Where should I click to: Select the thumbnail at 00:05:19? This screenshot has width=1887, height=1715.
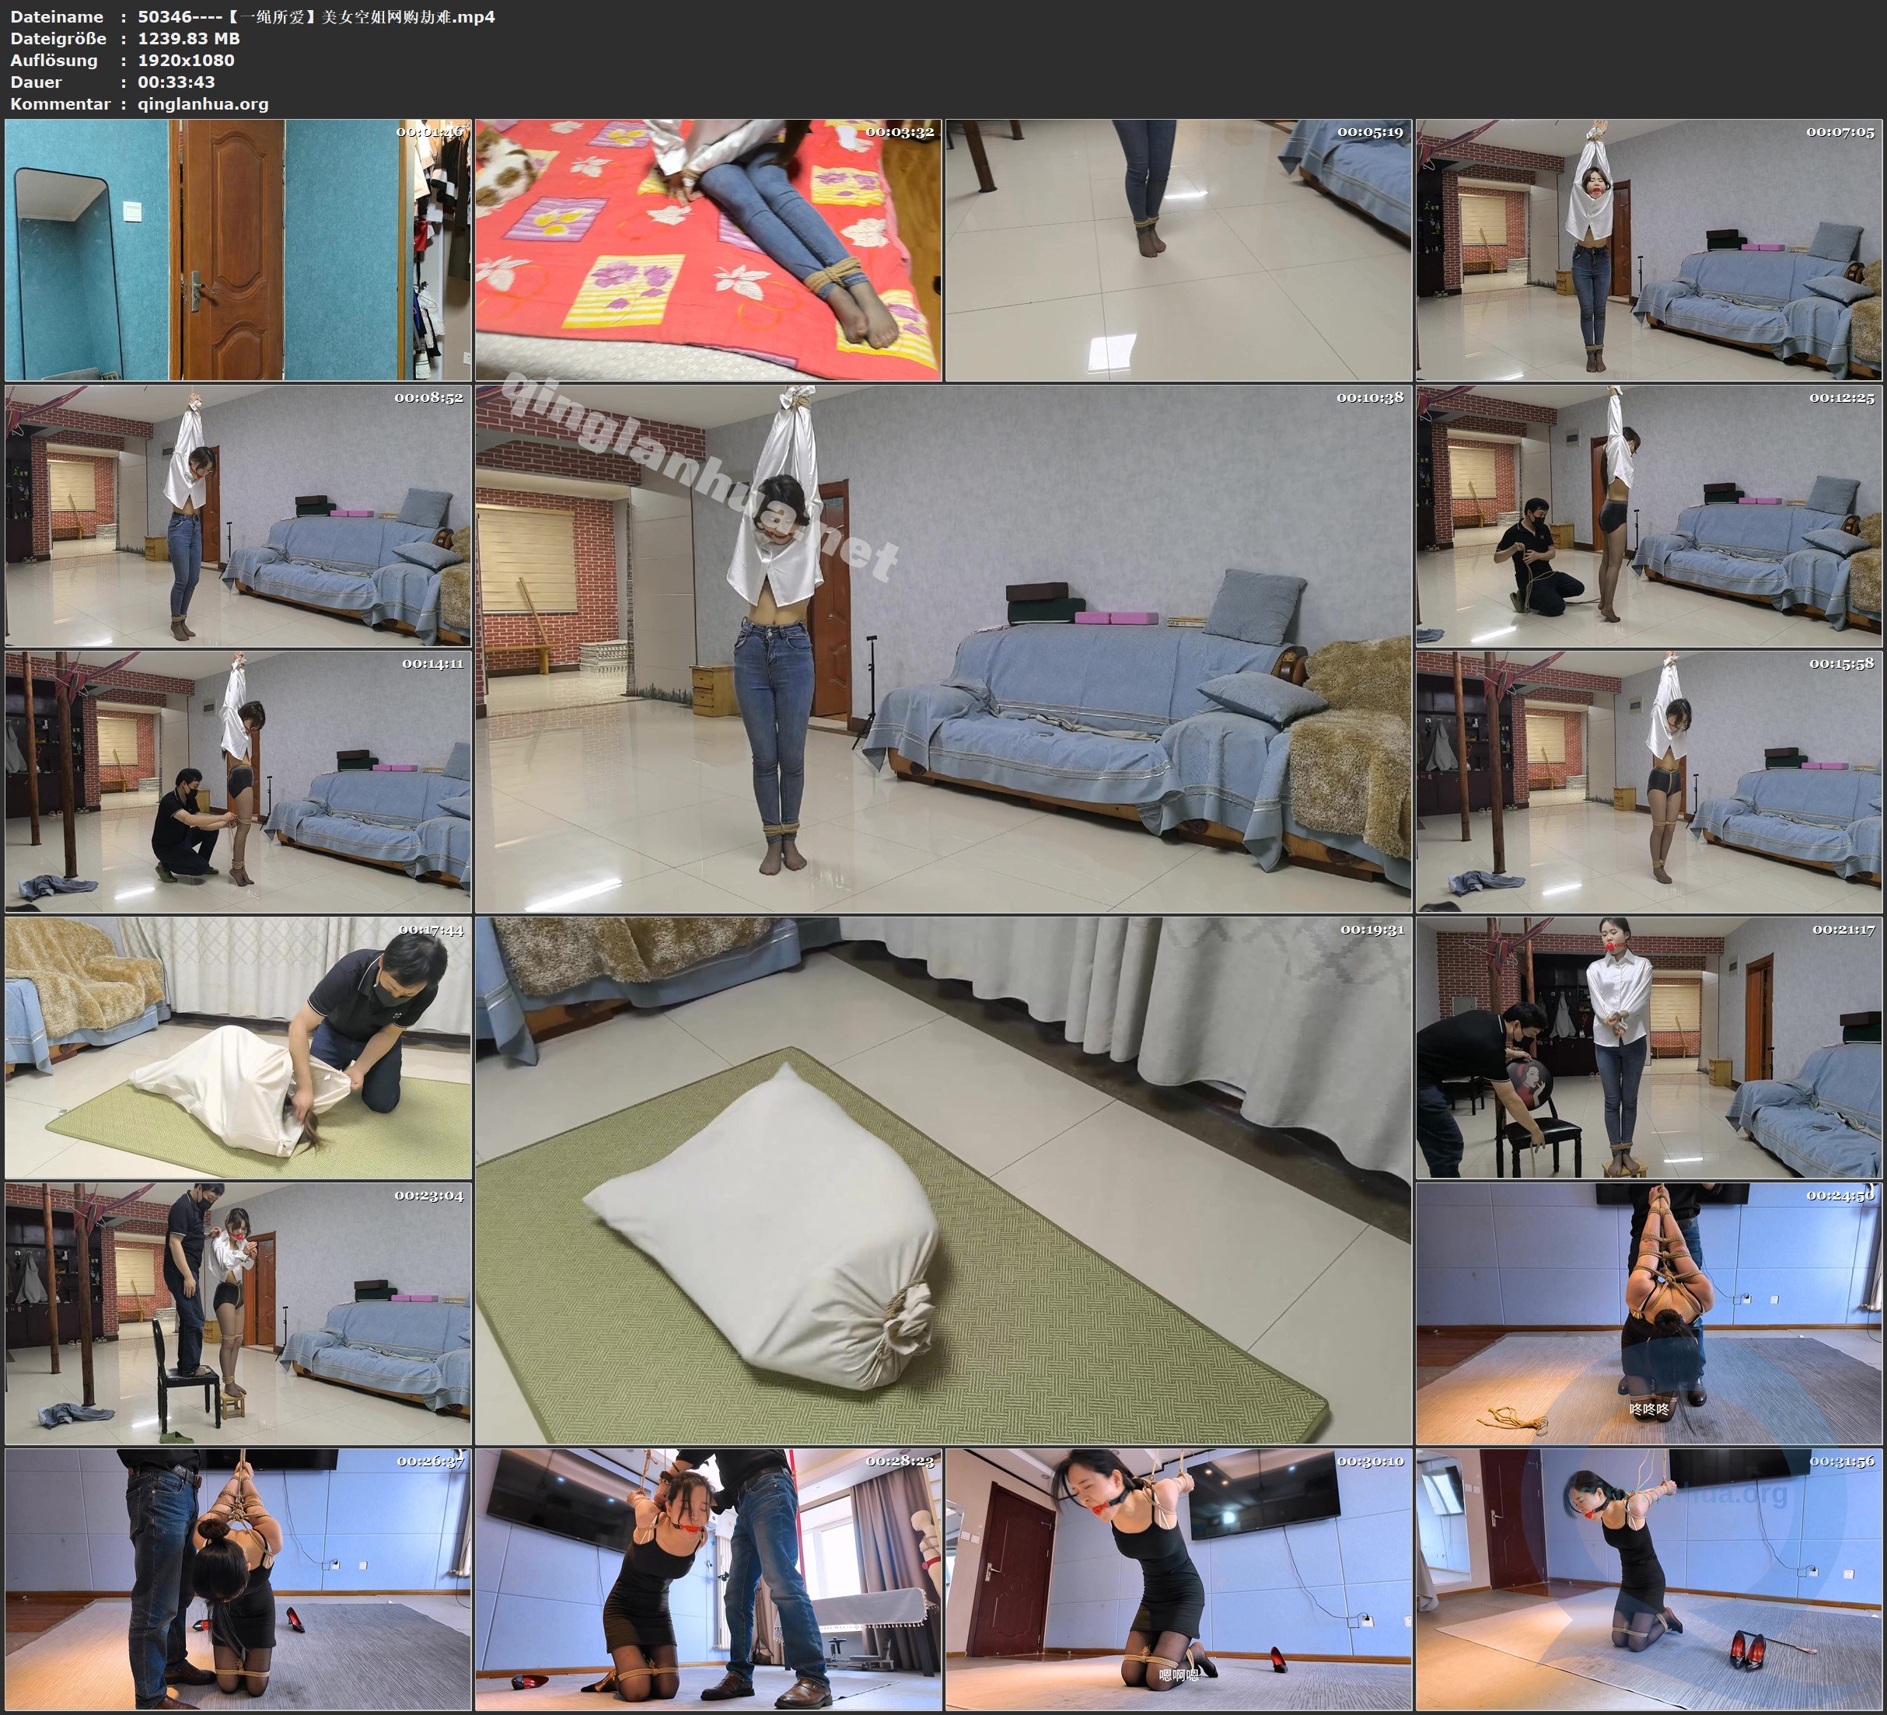[1177, 250]
